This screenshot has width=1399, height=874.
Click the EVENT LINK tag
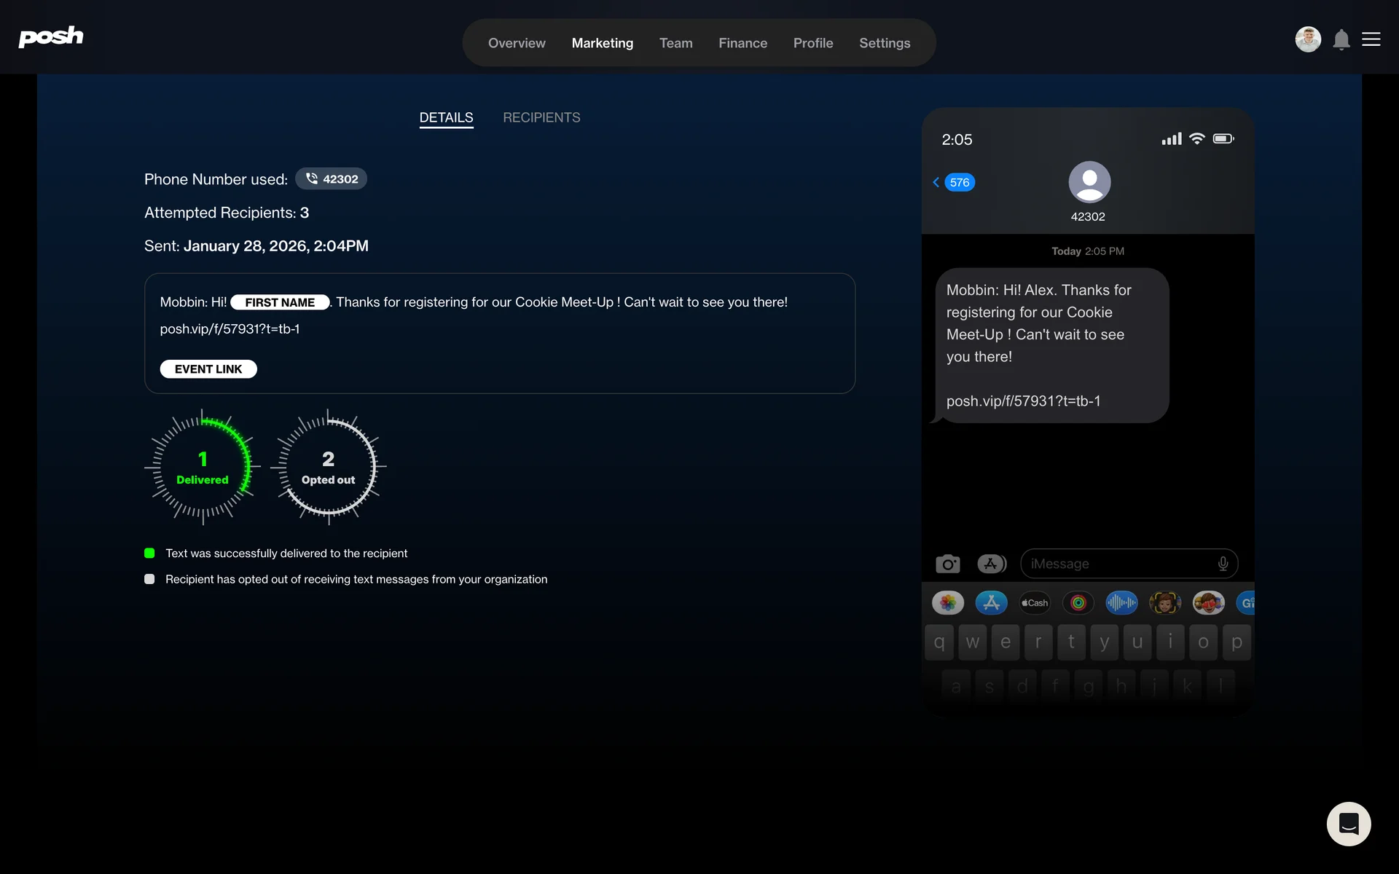point(208,369)
